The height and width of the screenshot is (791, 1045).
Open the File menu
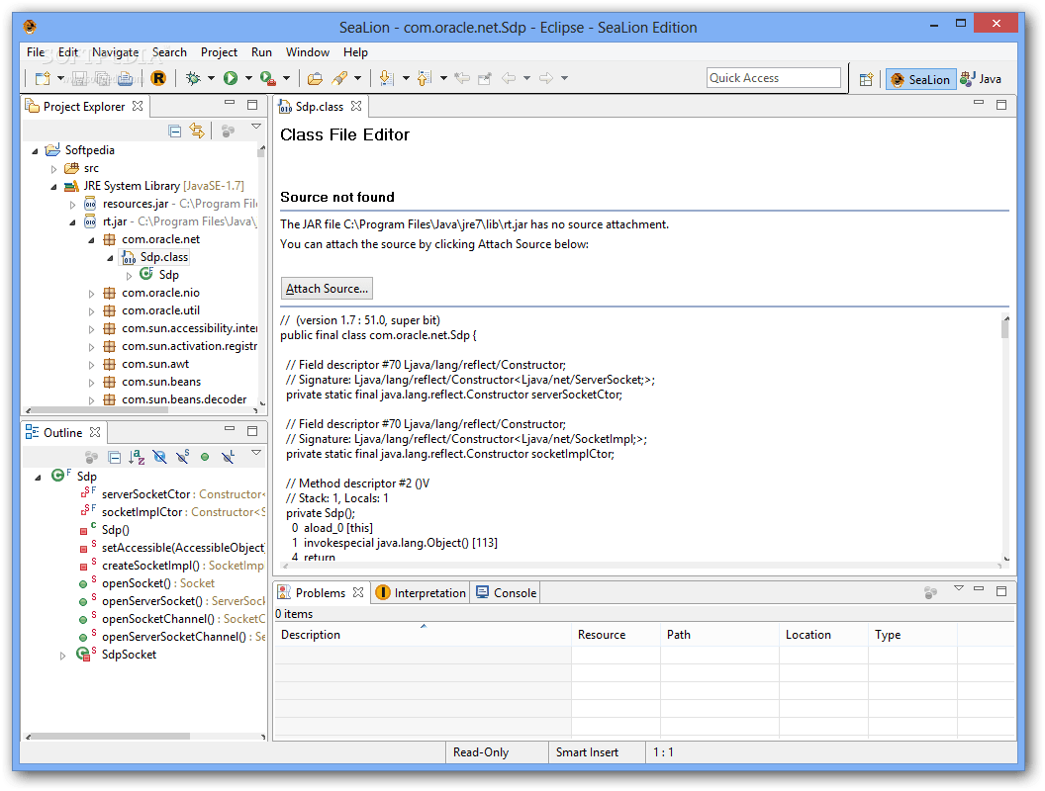click(36, 52)
